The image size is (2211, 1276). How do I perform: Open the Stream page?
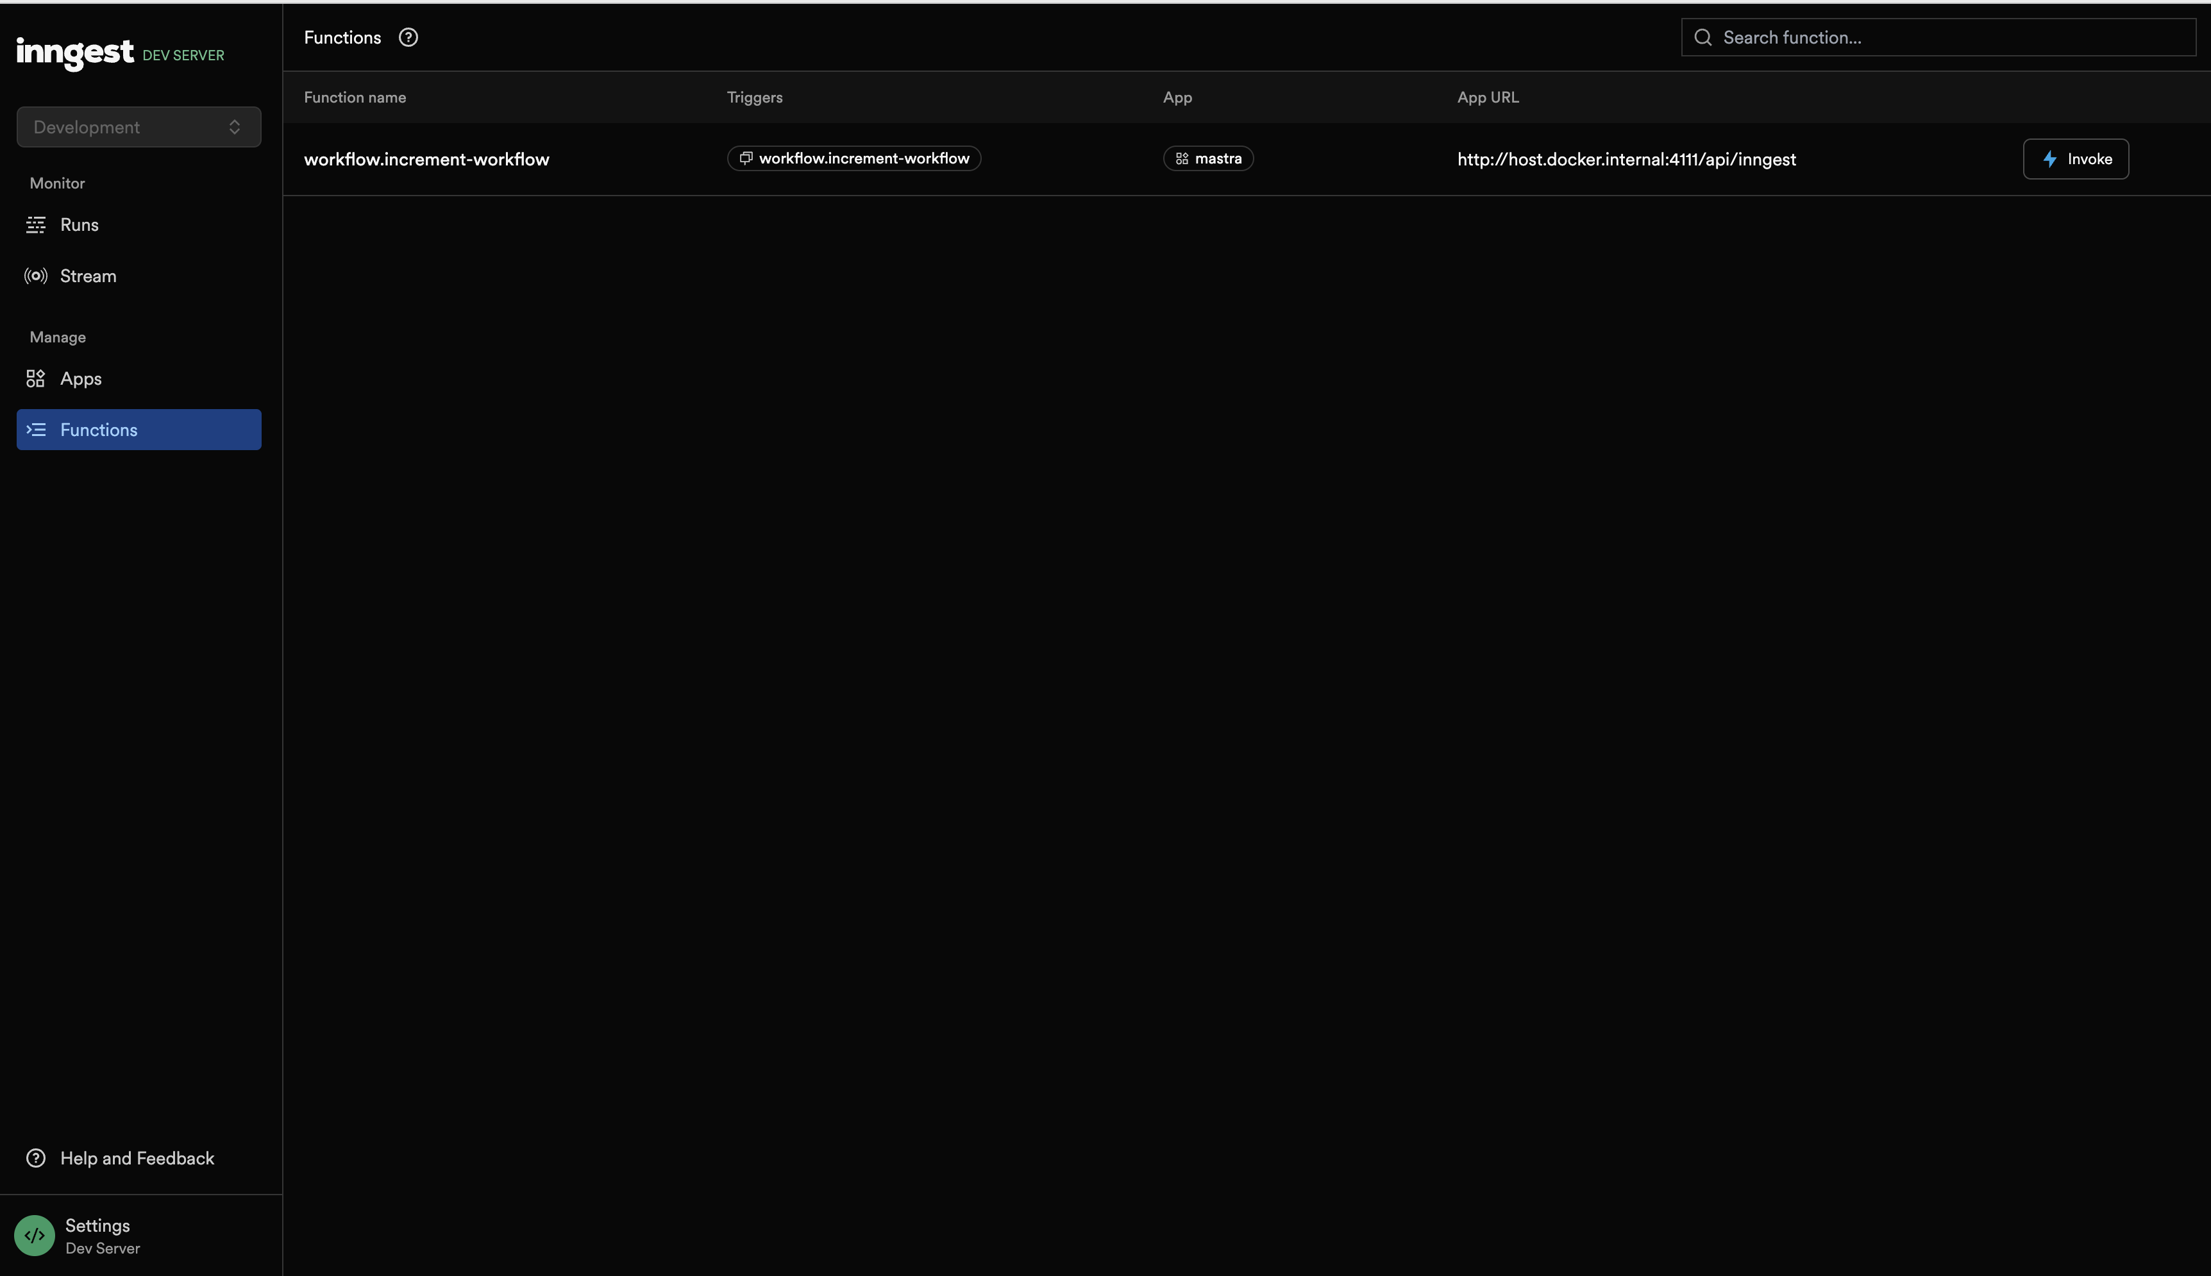pos(88,276)
